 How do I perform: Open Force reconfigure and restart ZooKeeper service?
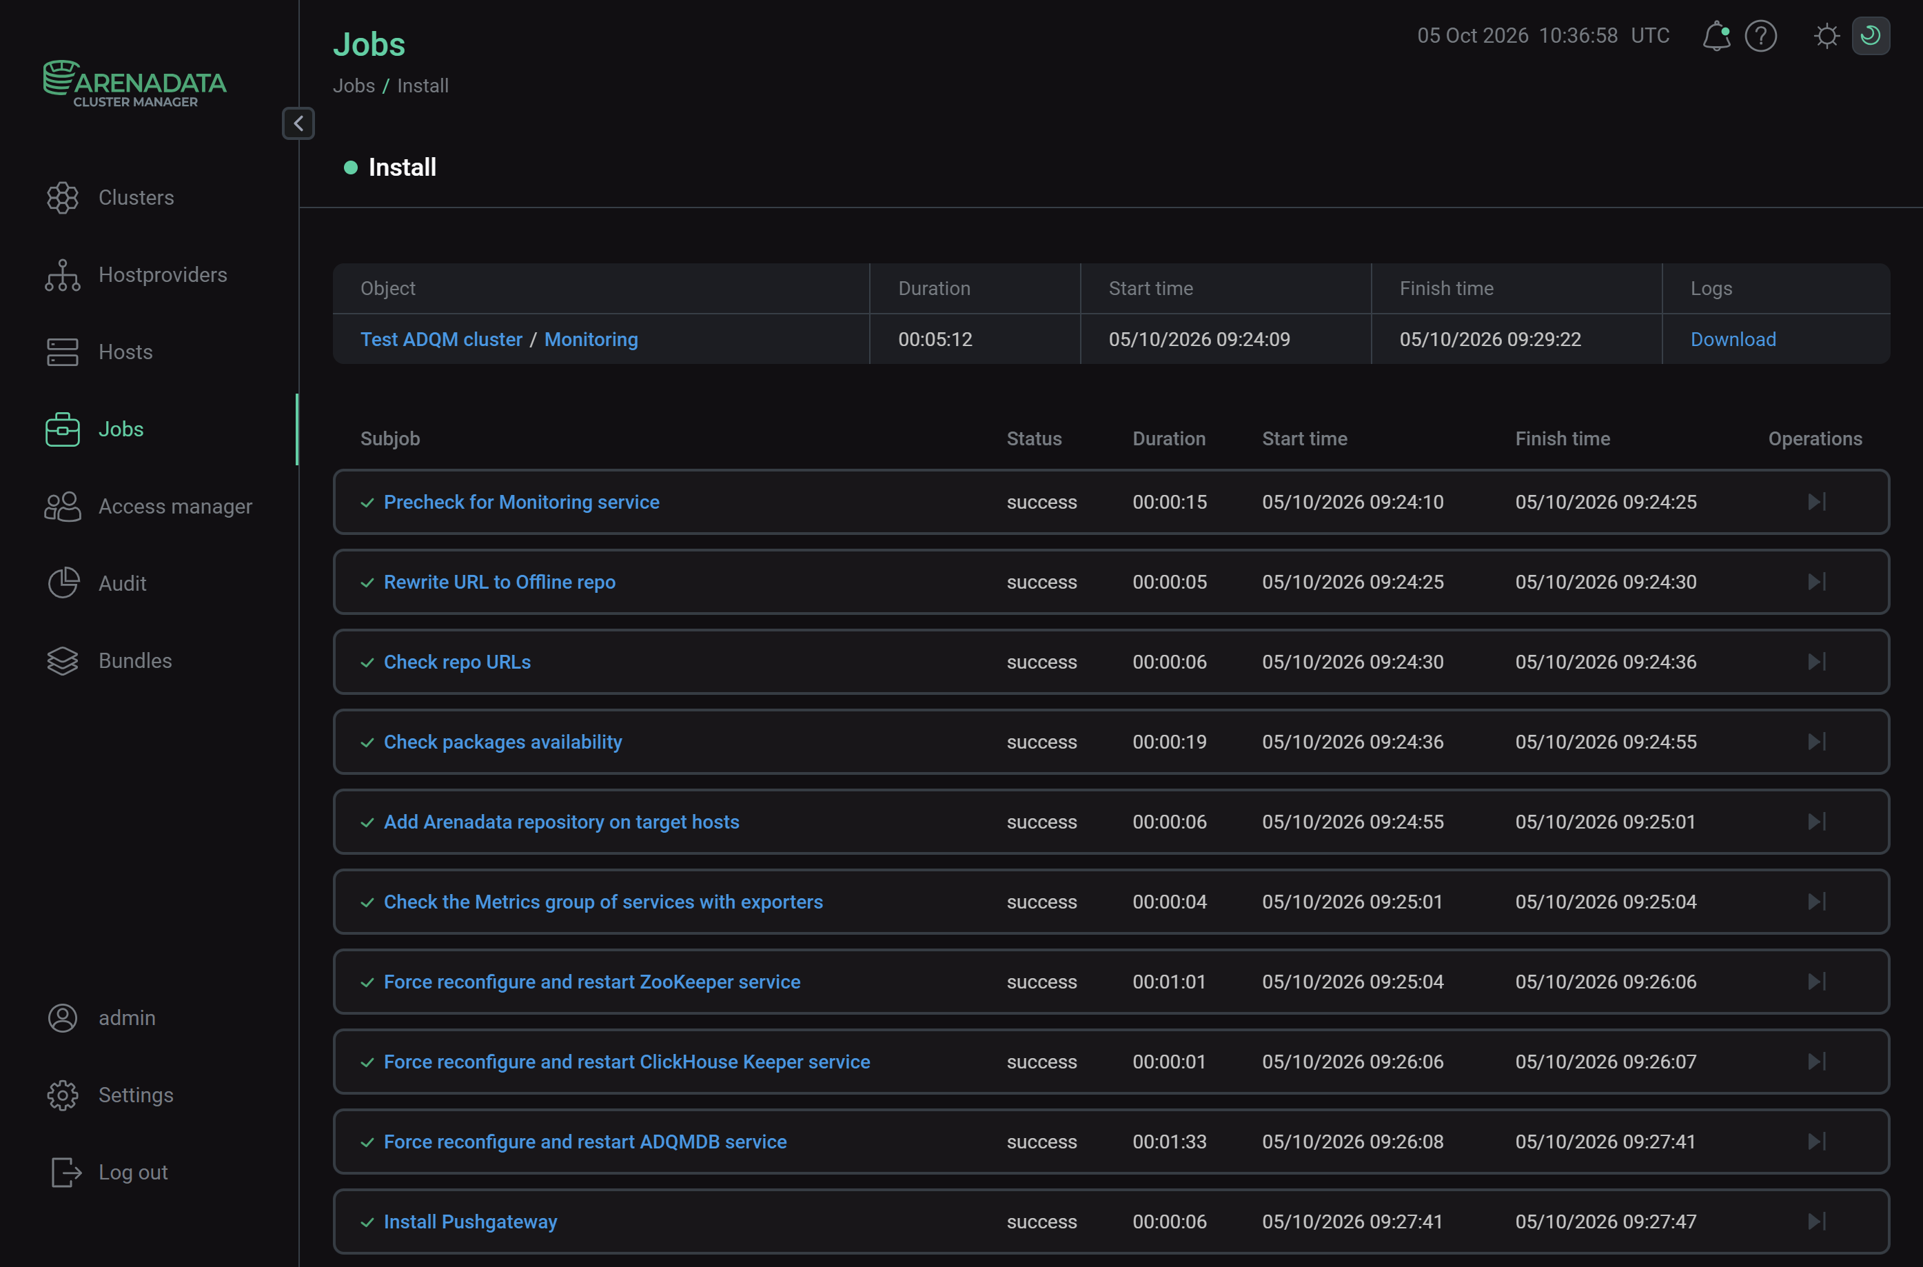click(592, 982)
